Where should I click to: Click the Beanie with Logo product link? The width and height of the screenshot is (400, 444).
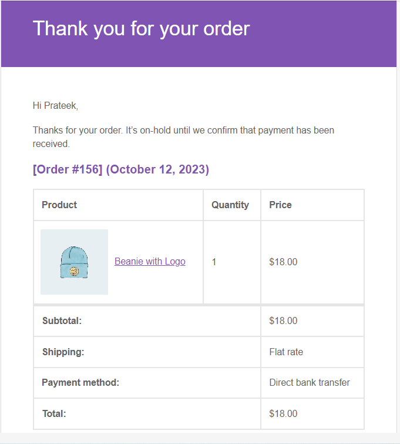pyautogui.click(x=150, y=262)
